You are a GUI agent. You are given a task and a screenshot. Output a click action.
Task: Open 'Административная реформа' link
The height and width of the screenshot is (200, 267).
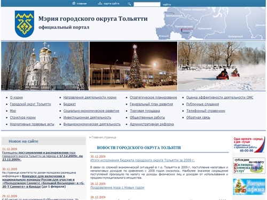tap(152, 124)
